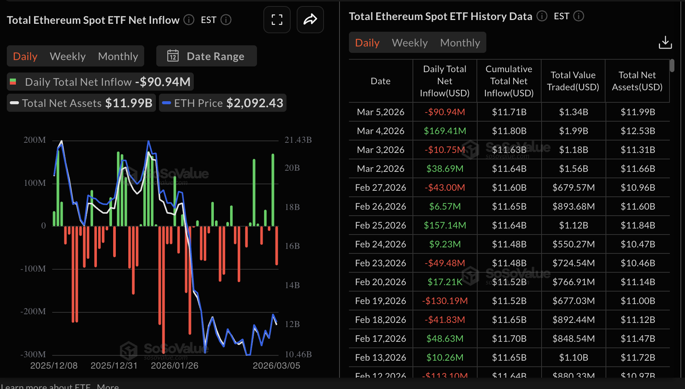Select the Daily tab in History Data

tap(367, 43)
